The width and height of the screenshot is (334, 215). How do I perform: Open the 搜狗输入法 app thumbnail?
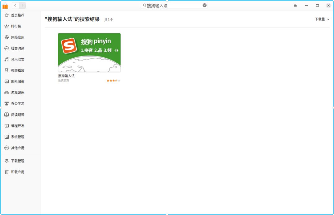click(89, 52)
